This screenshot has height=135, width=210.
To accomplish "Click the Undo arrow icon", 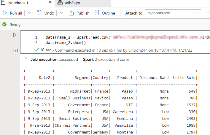I will coord(39,13).
